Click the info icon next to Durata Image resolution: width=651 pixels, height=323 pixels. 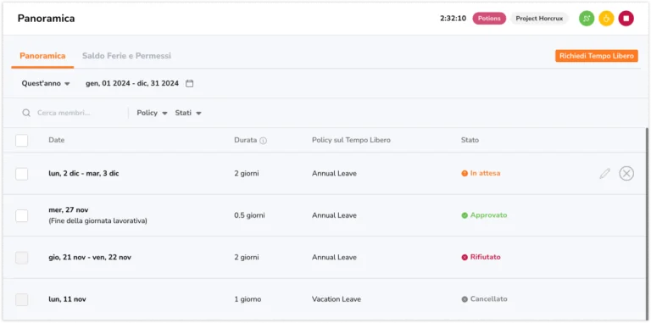[264, 141]
